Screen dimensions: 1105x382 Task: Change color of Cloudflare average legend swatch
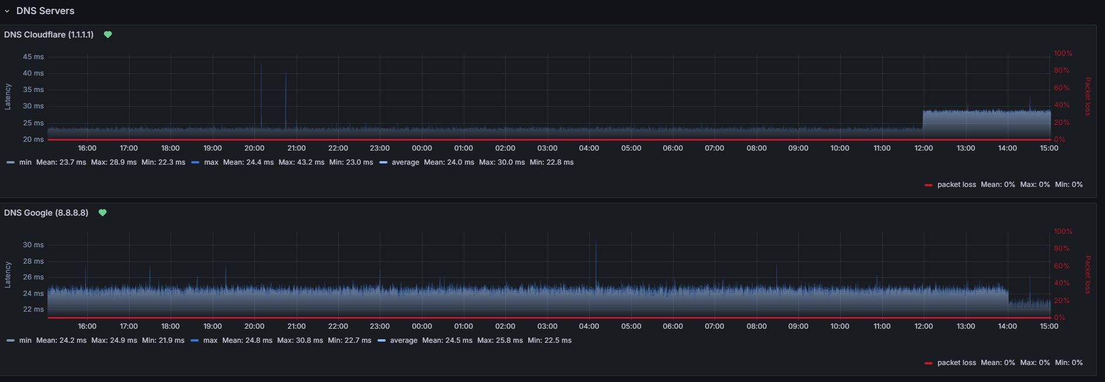pyautogui.click(x=383, y=162)
